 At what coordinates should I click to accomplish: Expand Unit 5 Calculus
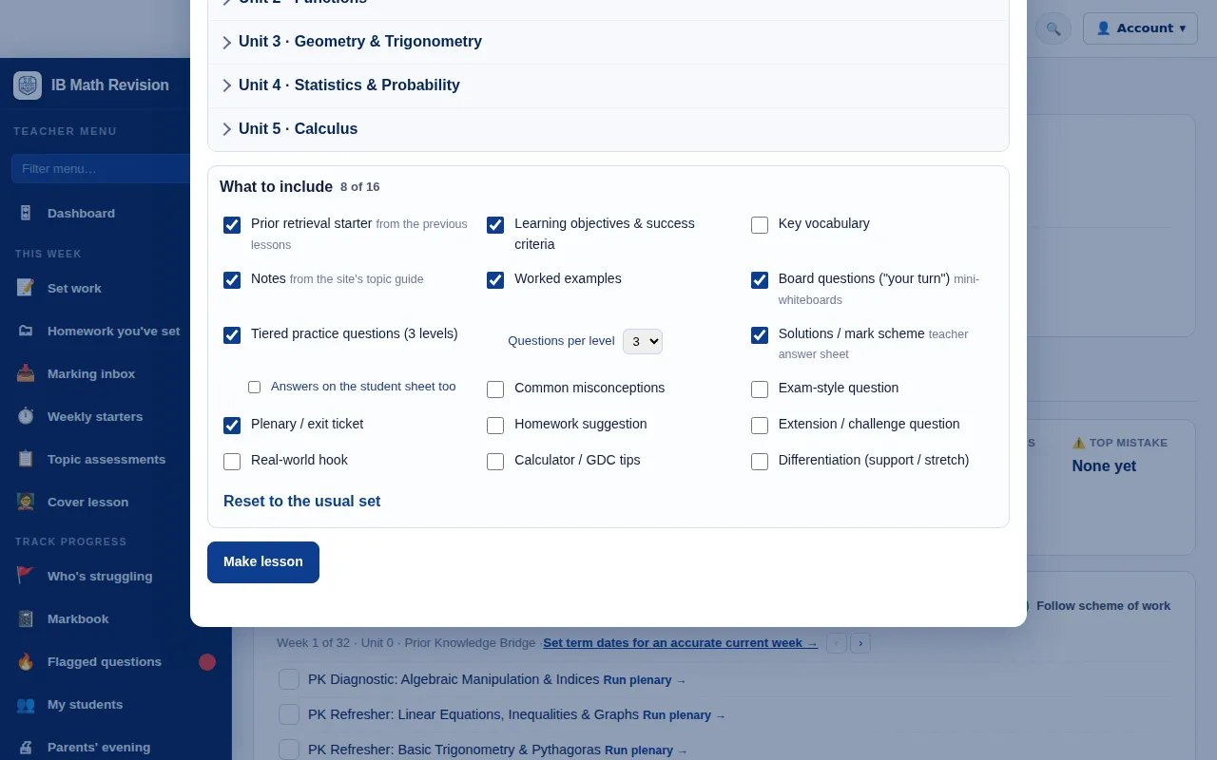click(x=608, y=129)
